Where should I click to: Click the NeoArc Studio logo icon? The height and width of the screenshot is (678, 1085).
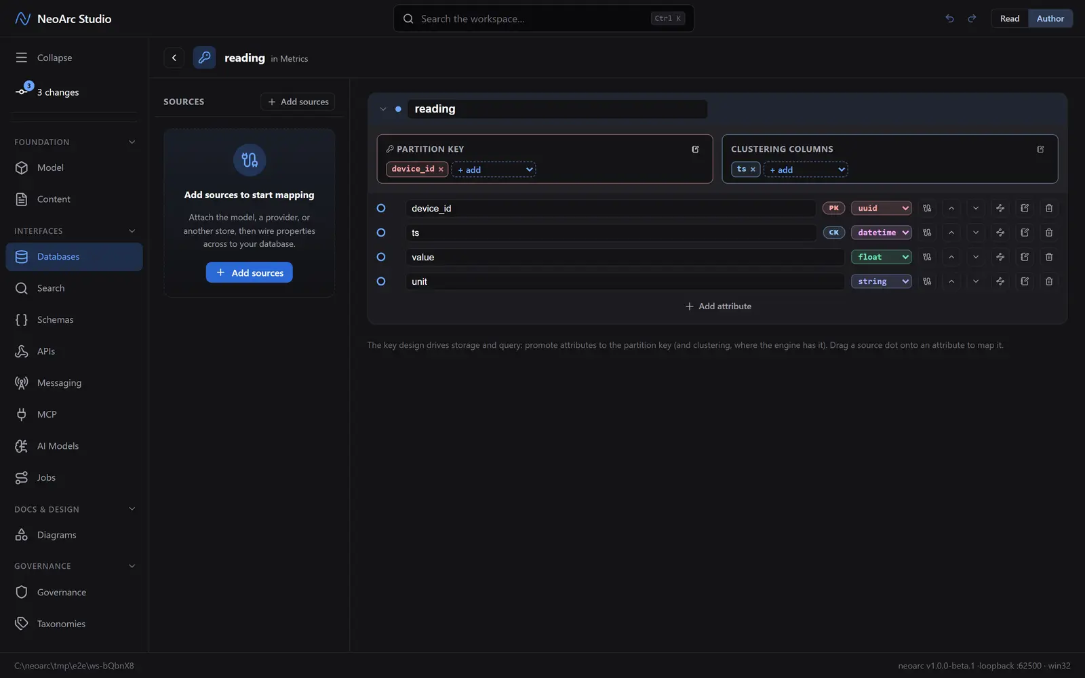[22, 18]
